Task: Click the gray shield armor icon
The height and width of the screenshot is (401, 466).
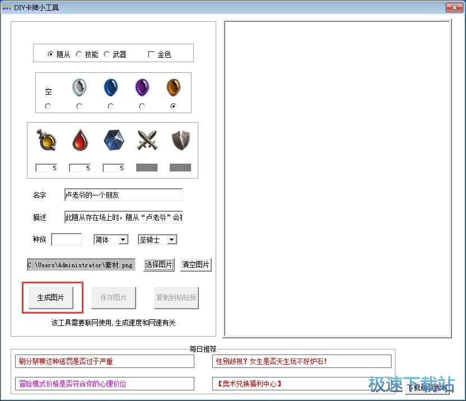Action: click(x=181, y=141)
